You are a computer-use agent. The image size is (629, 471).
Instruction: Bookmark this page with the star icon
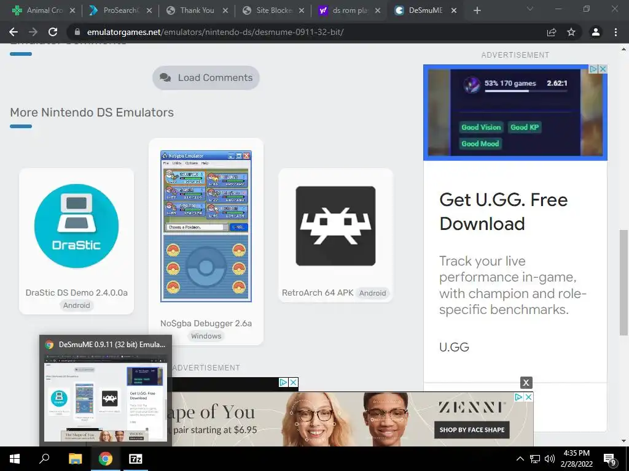571,32
